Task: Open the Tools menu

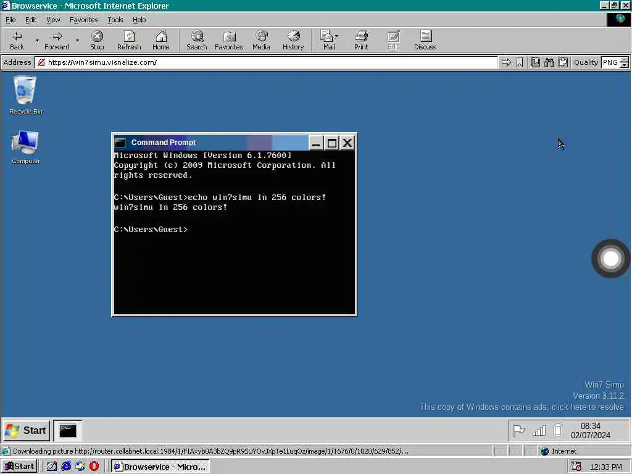Action: [115, 20]
